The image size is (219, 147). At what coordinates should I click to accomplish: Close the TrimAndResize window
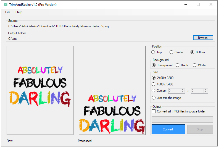[211, 4]
